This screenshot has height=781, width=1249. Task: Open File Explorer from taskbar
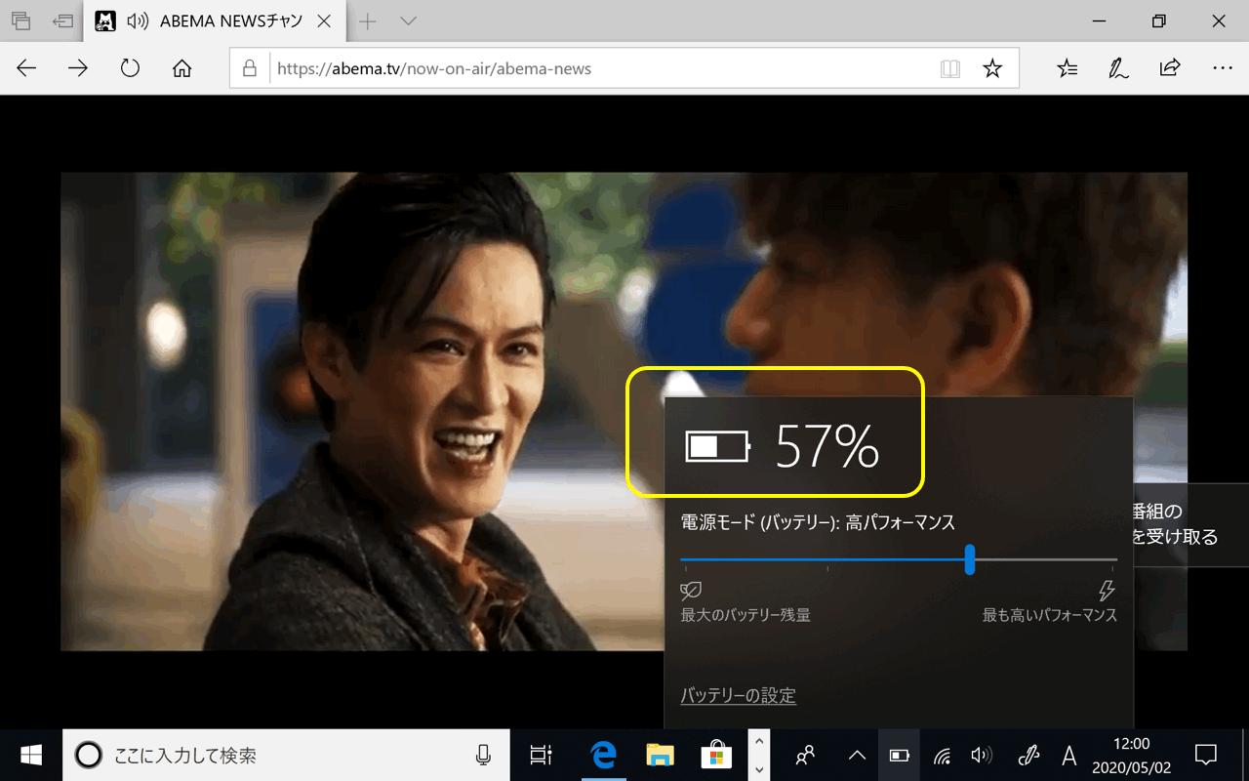661,755
